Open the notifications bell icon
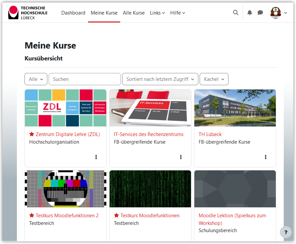Viewport: 296px width, 244px height. pyautogui.click(x=250, y=13)
